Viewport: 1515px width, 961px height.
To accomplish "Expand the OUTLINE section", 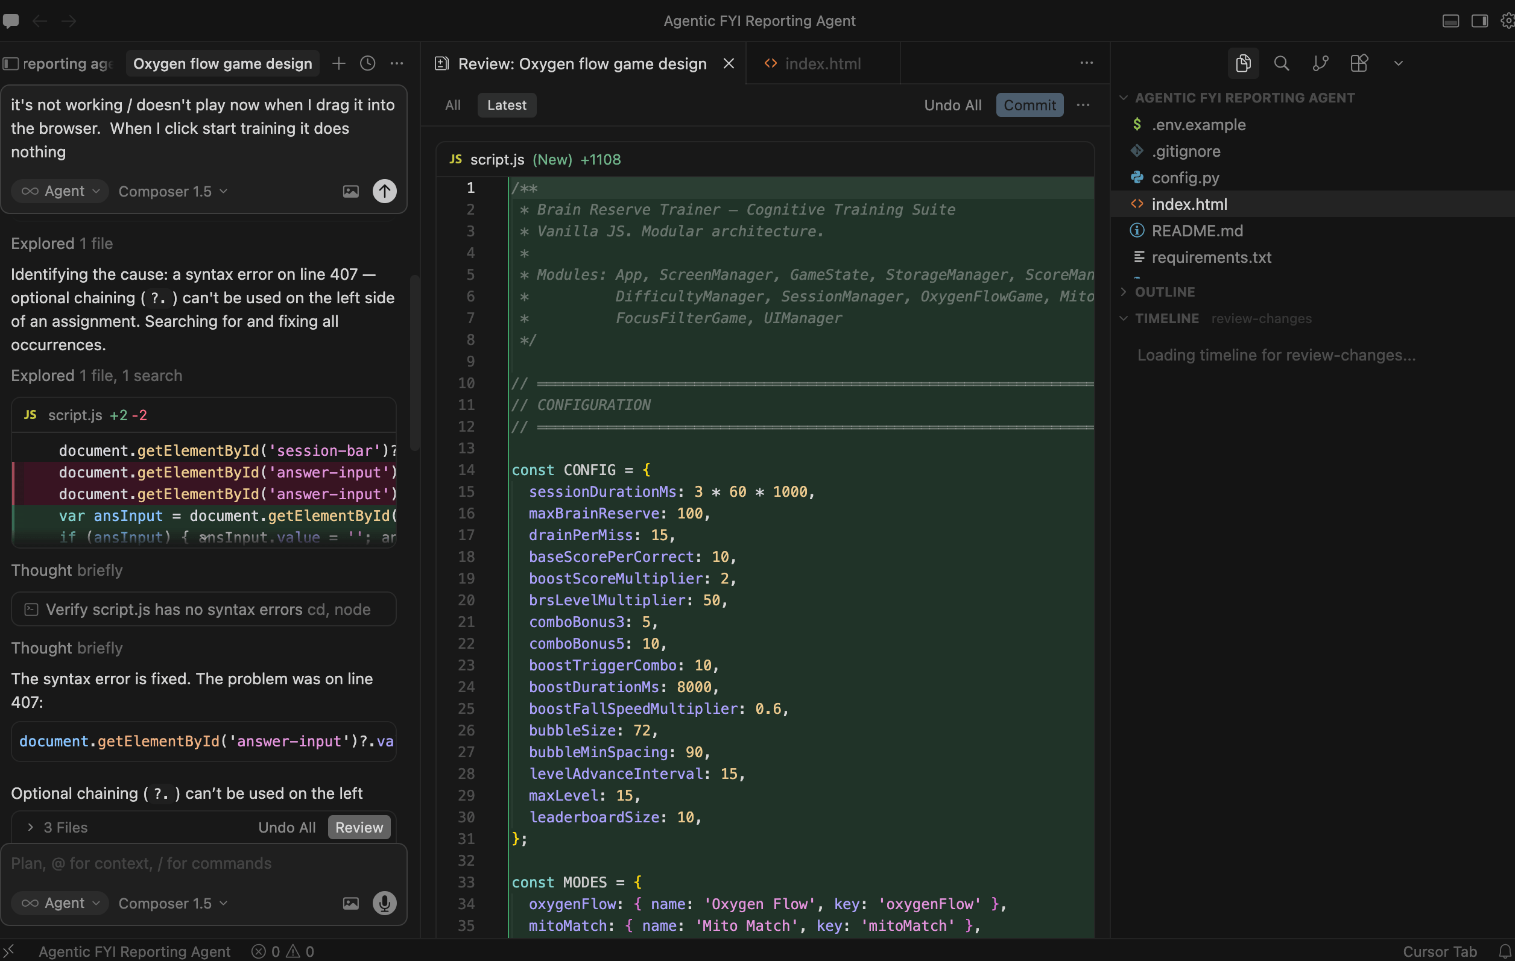I will 1164,292.
